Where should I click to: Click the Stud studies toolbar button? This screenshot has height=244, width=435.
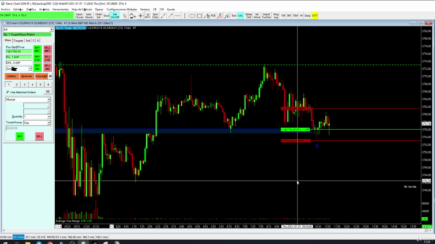tap(106, 16)
